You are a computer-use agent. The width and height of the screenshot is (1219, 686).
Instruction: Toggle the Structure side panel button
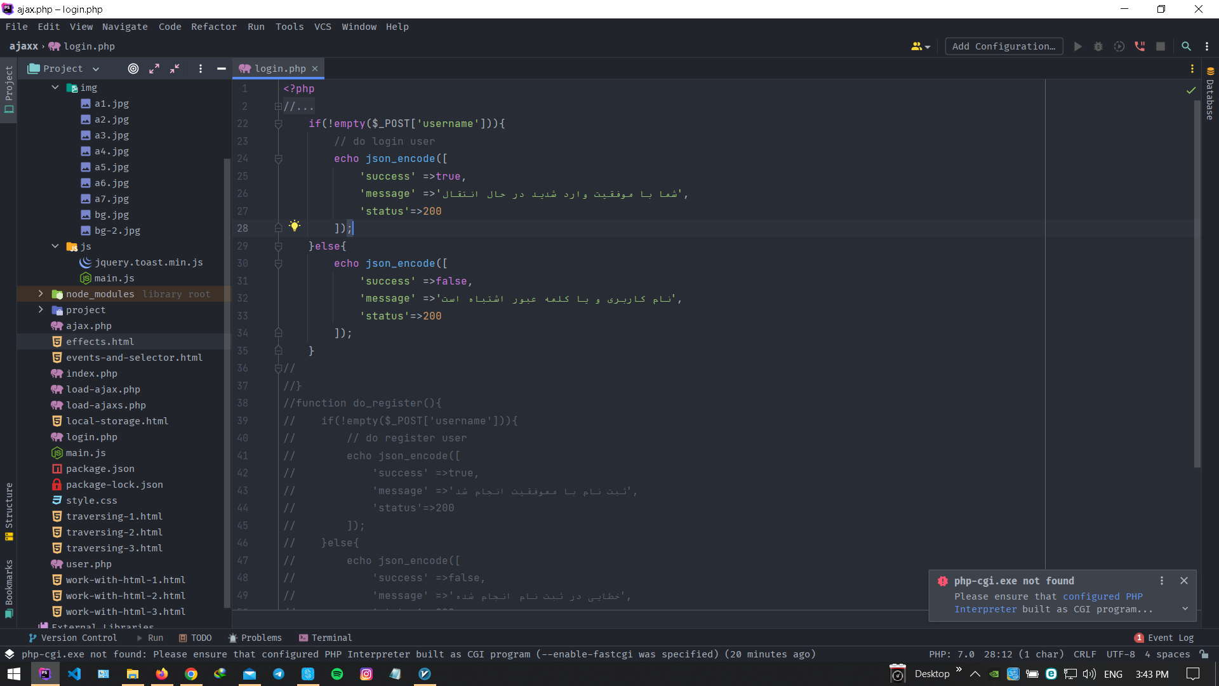9,512
